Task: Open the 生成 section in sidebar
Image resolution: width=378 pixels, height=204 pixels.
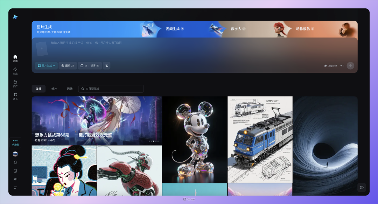Action: pyautogui.click(x=15, y=71)
